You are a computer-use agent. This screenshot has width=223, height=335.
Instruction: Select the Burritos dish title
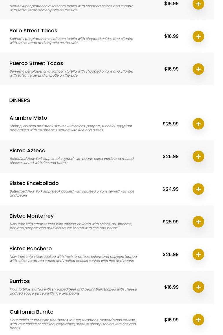coord(20,281)
